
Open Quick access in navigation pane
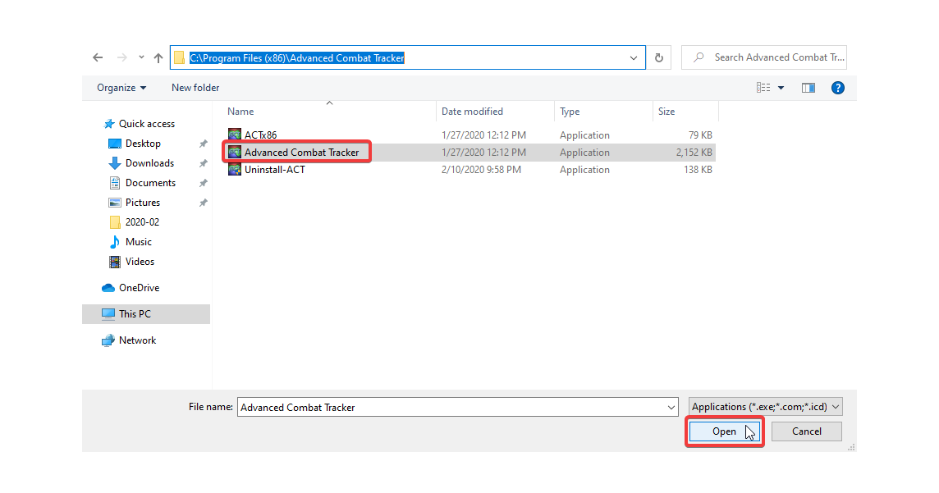point(147,123)
